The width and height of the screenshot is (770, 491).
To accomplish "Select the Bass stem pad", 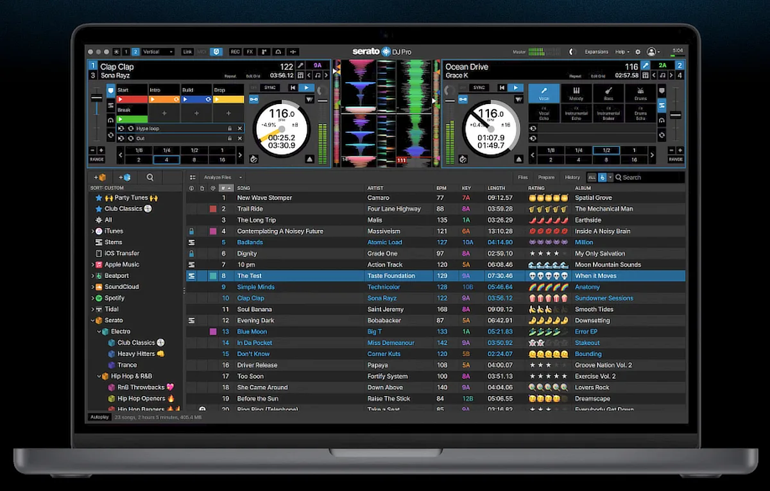I will [x=608, y=93].
